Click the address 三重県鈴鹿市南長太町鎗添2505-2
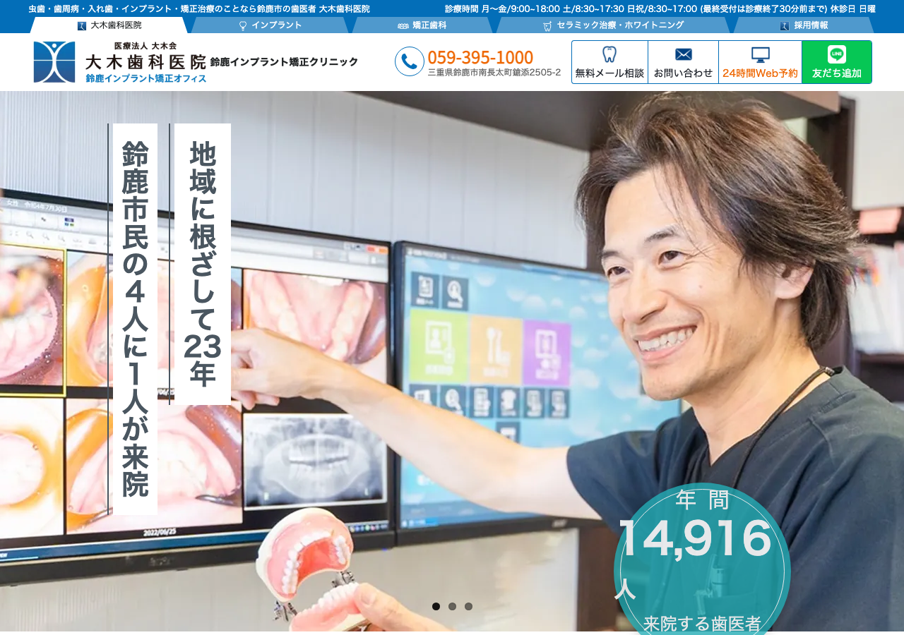 pos(494,73)
